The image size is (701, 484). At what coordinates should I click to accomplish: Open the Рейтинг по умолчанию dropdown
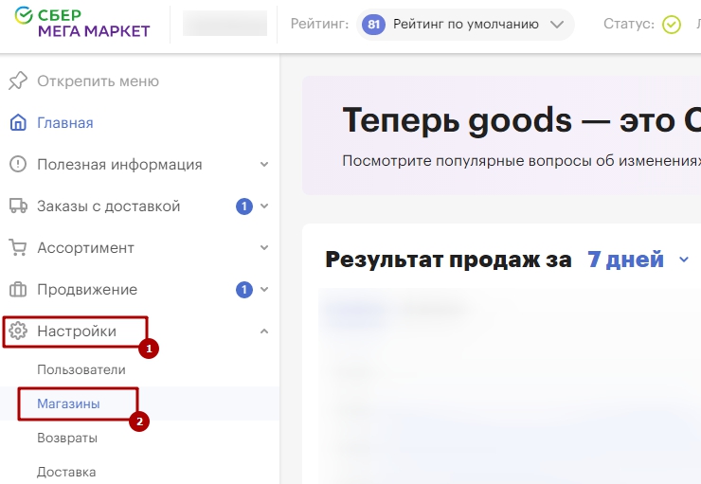[465, 24]
